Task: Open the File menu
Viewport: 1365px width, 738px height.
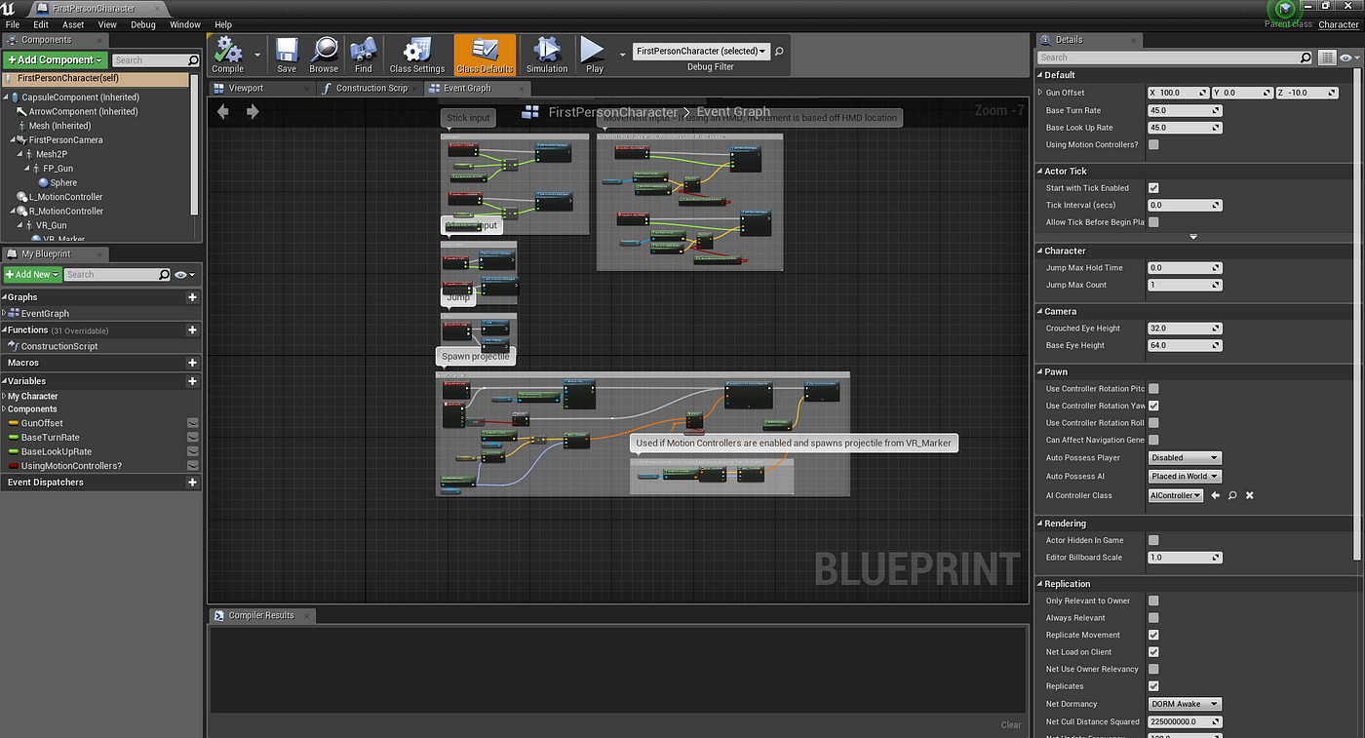Action: click(13, 24)
